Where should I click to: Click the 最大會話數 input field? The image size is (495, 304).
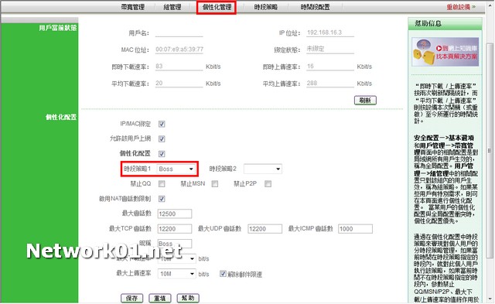175,213
